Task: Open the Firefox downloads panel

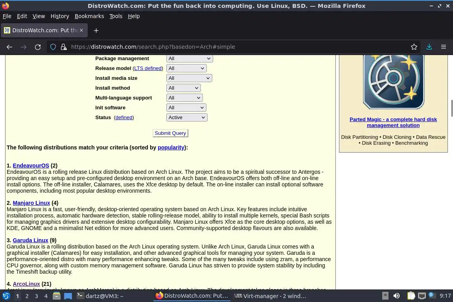Action: coord(429,47)
